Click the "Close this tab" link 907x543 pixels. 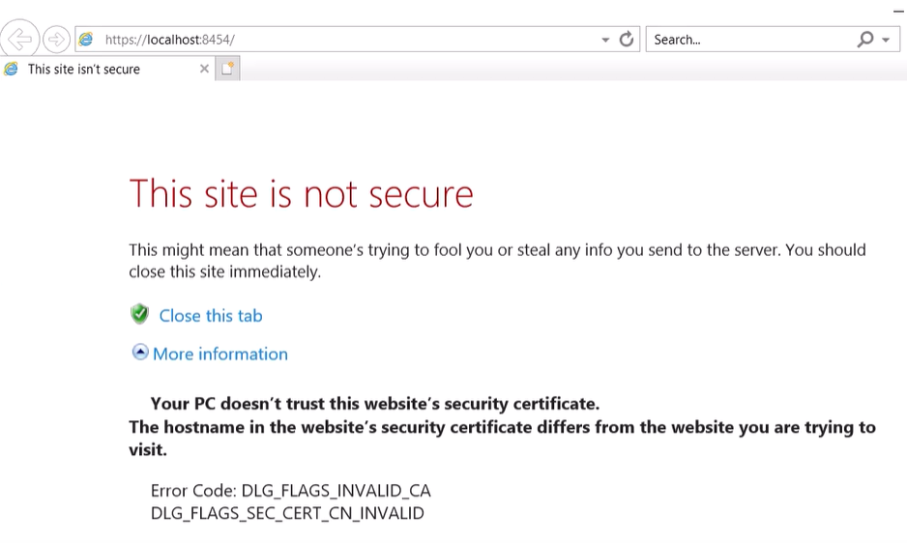pyautogui.click(x=211, y=316)
